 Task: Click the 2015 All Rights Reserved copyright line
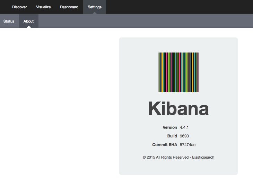tap(178, 157)
